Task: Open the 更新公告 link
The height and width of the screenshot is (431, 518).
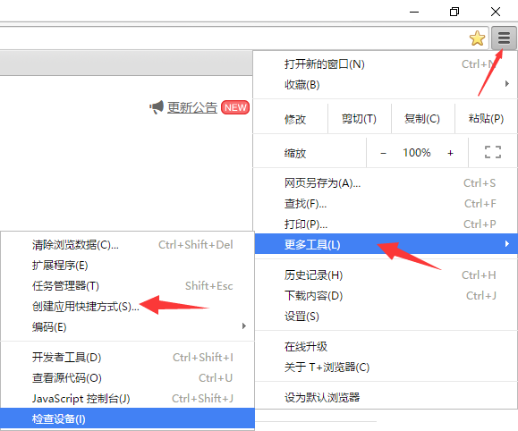Action: 192,107
